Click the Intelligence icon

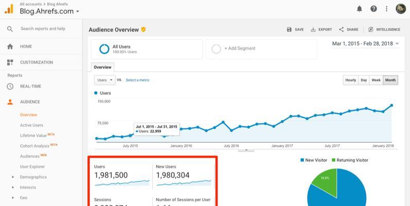pyautogui.click(x=371, y=29)
